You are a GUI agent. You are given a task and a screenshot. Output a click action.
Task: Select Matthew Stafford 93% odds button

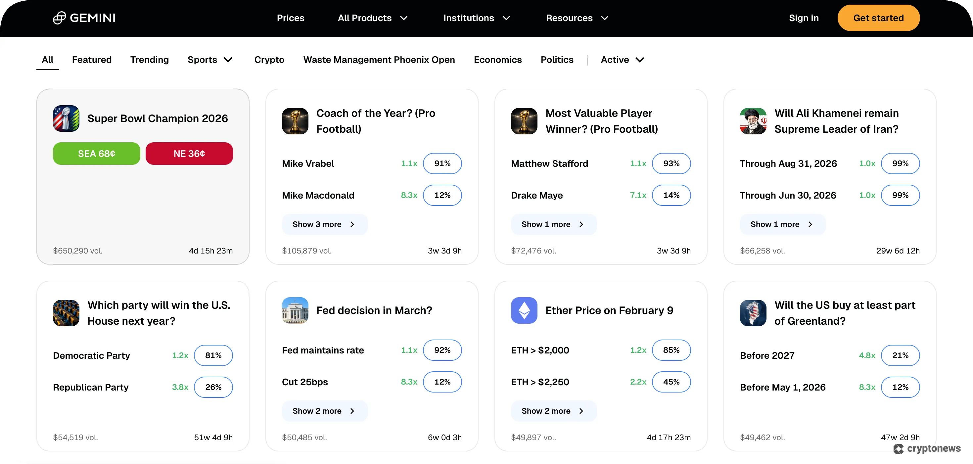click(671, 163)
